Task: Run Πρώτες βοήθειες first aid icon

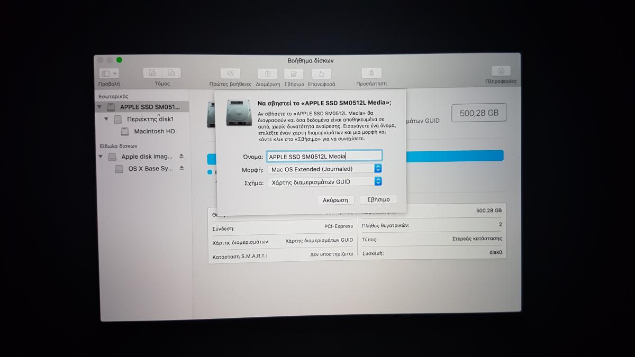Action: (230, 74)
